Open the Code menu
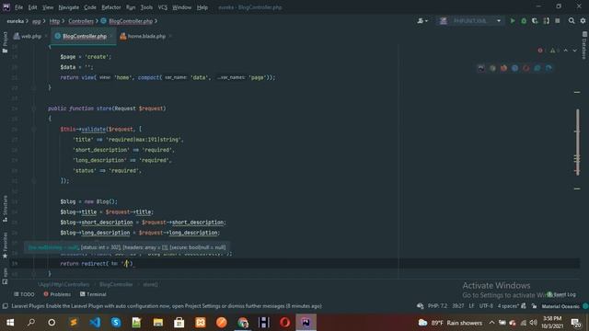This screenshot has width=589, height=331. point(90,7)
